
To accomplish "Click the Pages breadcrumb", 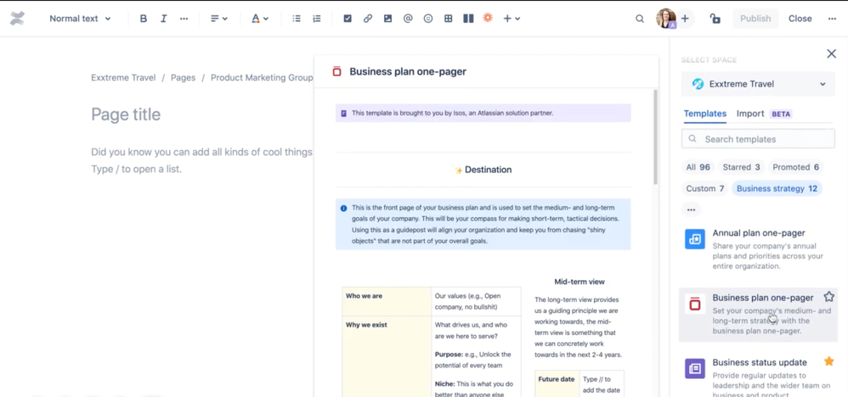I will (x=183, y=78).
